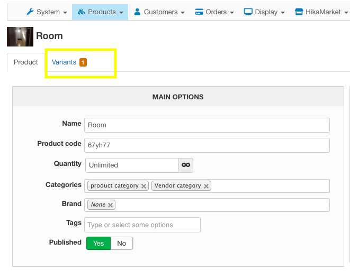
Task: Click the Customers user icon
Action: click(x=137, y=12)
